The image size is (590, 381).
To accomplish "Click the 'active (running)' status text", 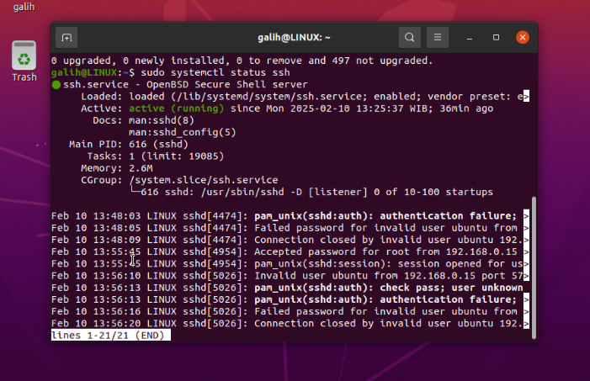I will [x=177, y=108].
